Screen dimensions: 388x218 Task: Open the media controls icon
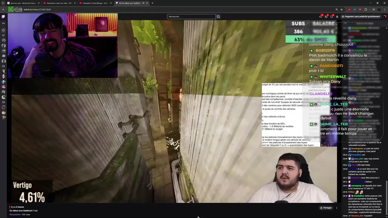374,9
